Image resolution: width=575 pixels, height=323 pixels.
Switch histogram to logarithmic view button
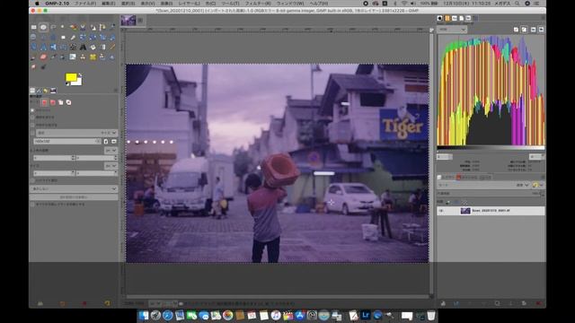point(525,30)
